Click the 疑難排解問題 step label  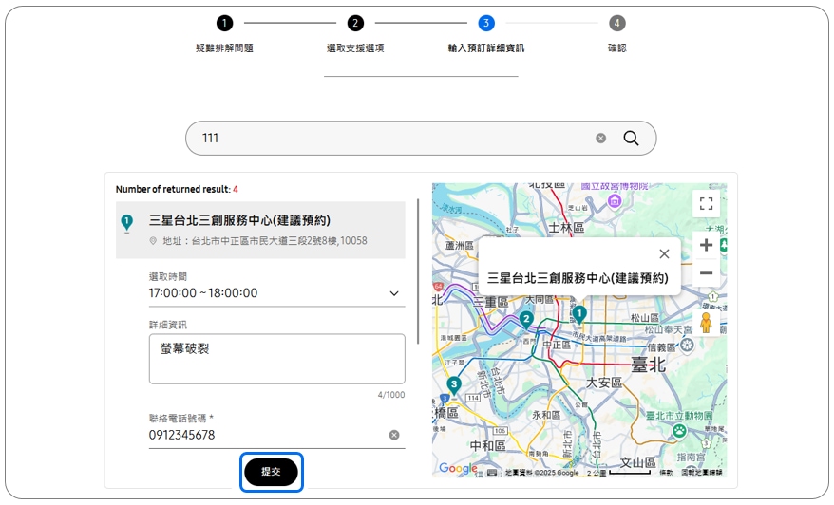pyautogui.click(x=224, y=47)
